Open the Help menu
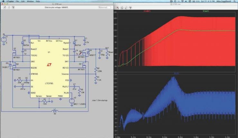238x138 pixels. coord(38,2)
